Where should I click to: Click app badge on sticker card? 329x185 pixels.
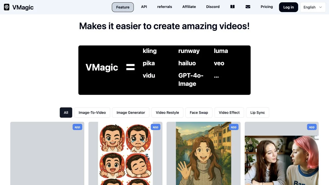coord(156,127)
